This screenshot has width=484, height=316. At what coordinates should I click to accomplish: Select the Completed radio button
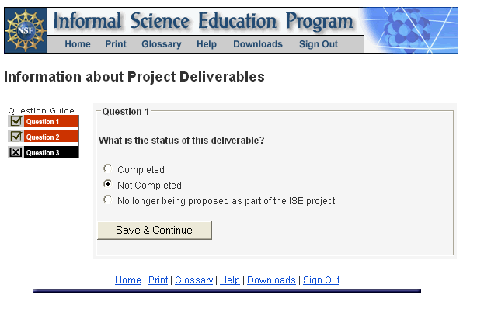[108, 168]
